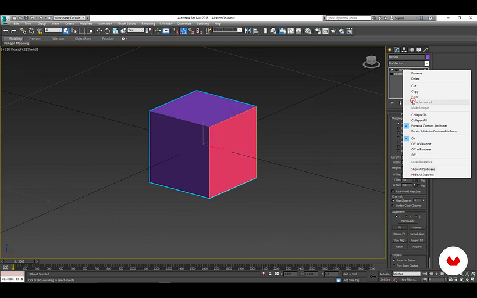
Task: Open the reference coordinate system View dropdown
Action: 136,30
